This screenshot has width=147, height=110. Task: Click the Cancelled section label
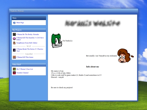click(29, 54)
